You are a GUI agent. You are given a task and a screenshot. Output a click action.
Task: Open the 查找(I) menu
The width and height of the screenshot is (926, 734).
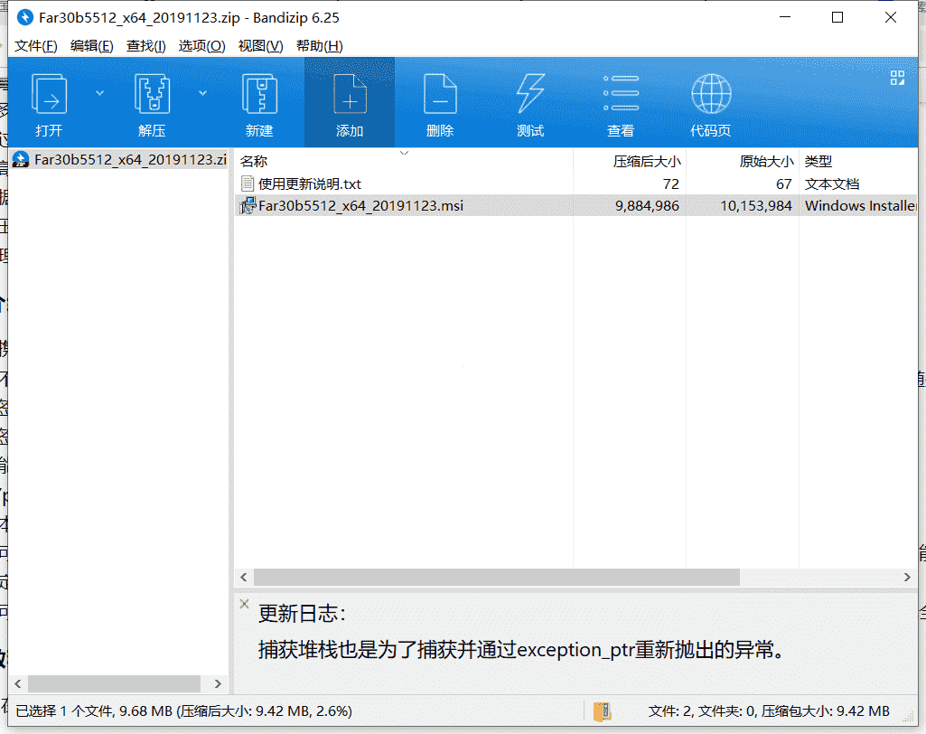coord(145,45)
